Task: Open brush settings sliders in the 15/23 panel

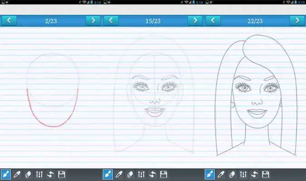Action: click(141, 174)
